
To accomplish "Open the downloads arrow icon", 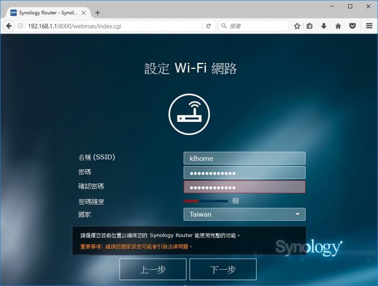I will (x=324, y=26).
